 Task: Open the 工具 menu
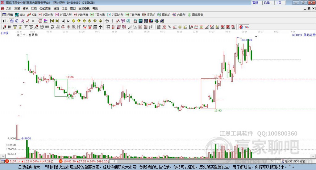(x=64, y=8)
